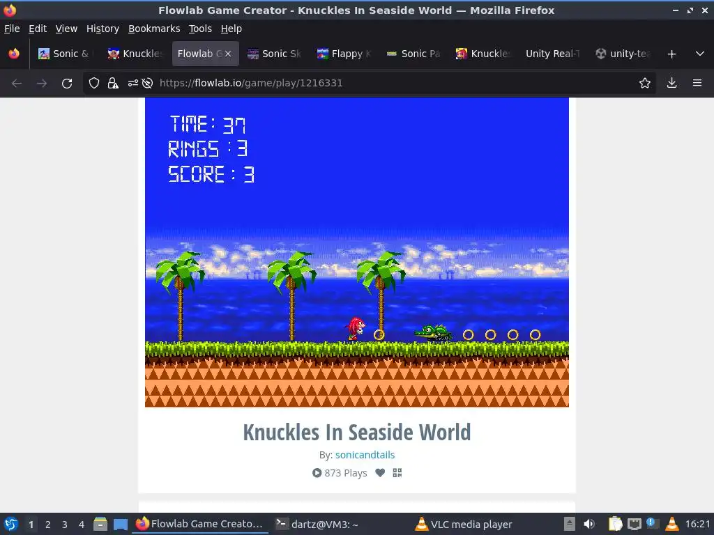Open the Firefox application menu
The height and width of the screenshot is (535, 714).
pos(697,84)
